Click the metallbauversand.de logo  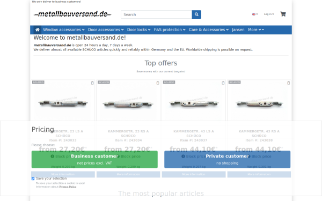72,14
